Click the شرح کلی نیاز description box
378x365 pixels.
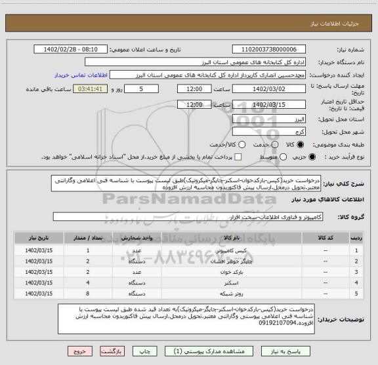(186, 183)
